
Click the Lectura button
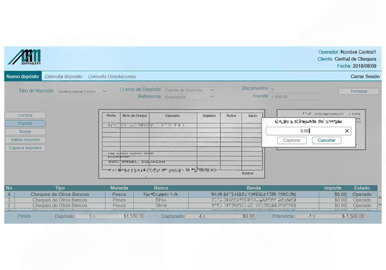pos(25,115)
